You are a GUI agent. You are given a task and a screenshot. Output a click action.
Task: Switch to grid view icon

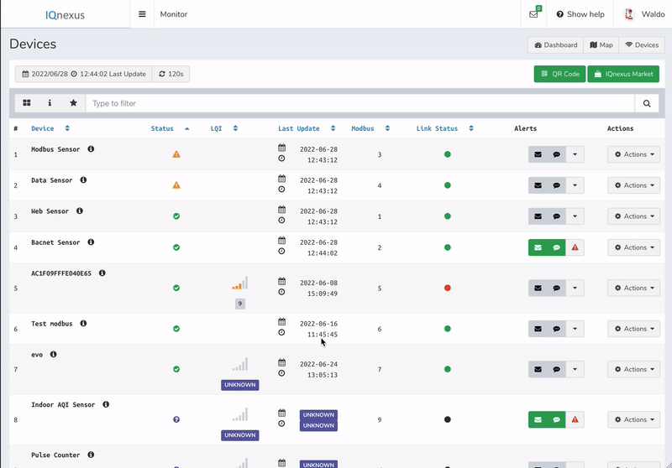(27, 103)
